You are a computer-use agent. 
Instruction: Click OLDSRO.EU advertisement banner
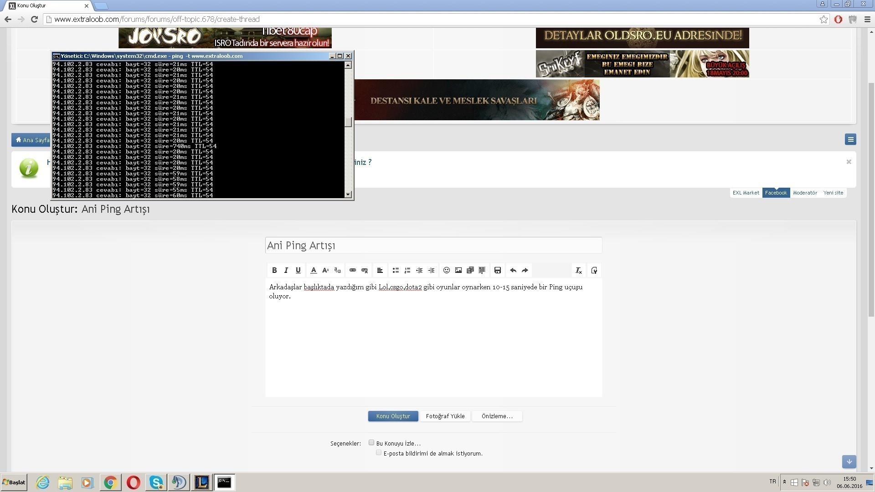(x=642, y=38)
